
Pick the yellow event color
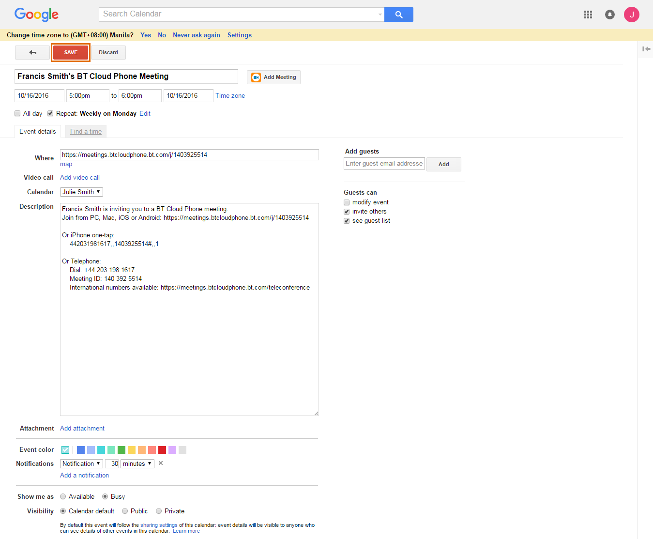(132, 450)
